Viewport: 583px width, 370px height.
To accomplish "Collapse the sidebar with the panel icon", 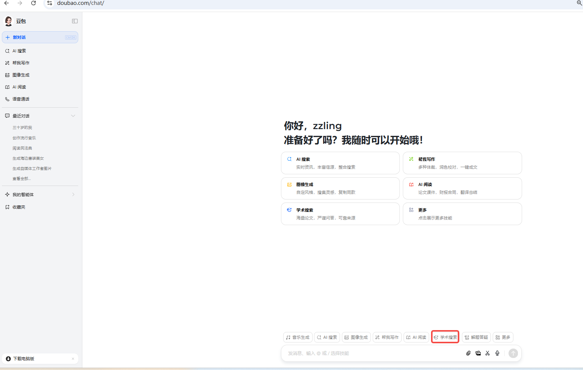I will [x=75, y=21].
